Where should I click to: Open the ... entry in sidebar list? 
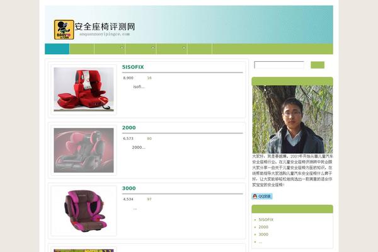(x=260, y=242)
